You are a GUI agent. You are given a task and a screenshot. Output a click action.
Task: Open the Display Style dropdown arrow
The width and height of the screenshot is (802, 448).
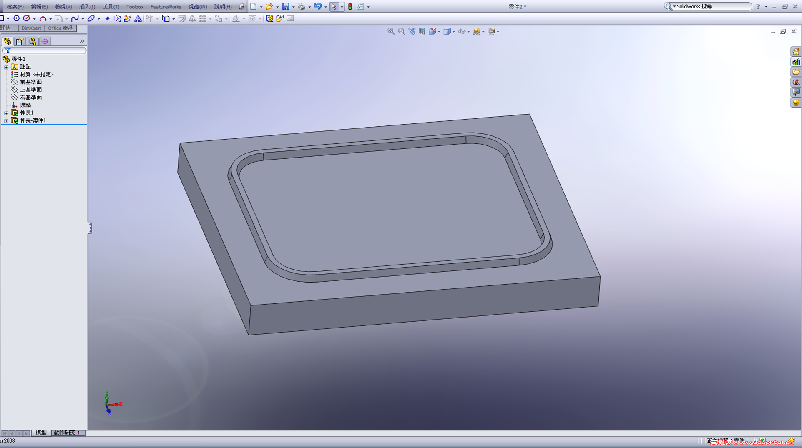tap(453, 32)
